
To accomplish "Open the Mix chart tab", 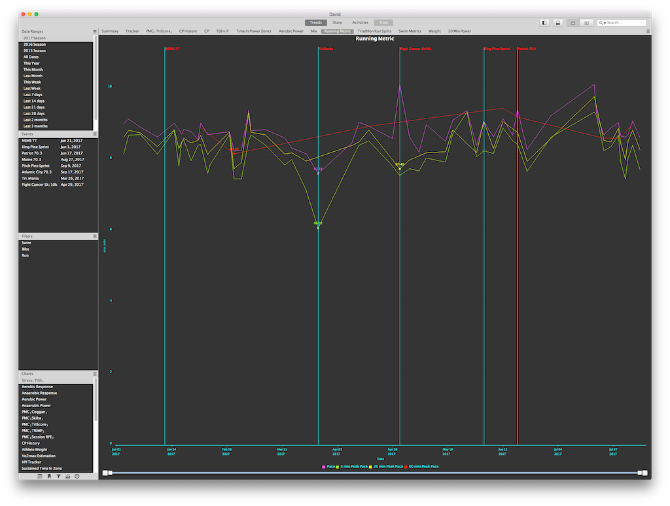I will (313, 31).
